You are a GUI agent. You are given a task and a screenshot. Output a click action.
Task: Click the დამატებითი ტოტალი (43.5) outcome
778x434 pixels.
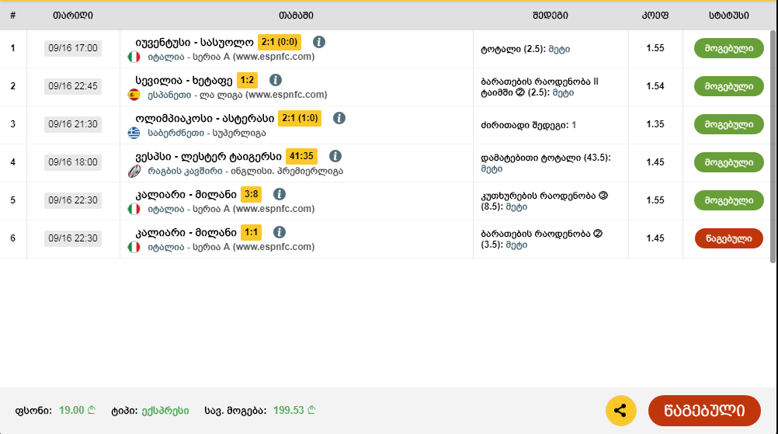click(546, 163)
